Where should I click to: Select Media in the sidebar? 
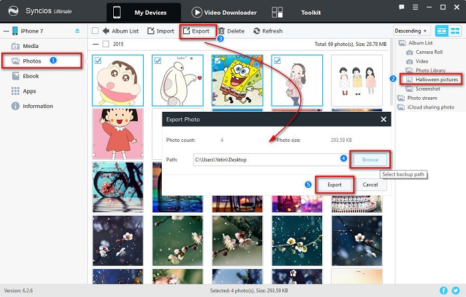31,46
